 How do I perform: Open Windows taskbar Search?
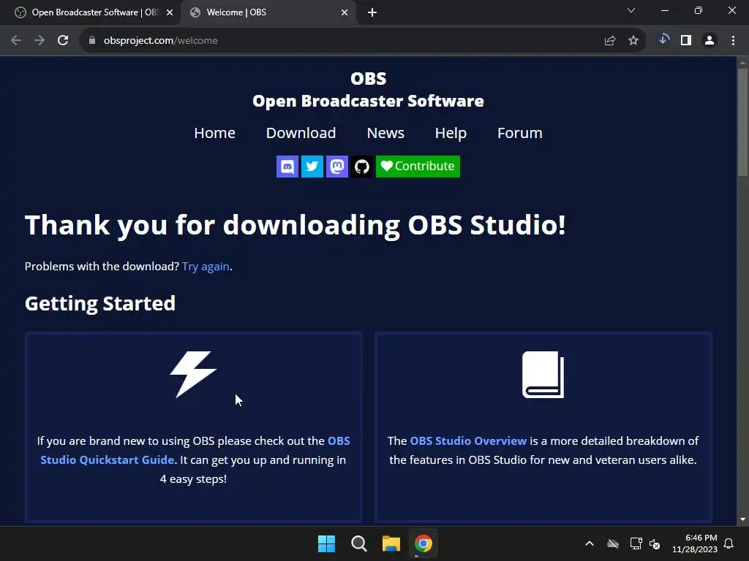(358, 543)
